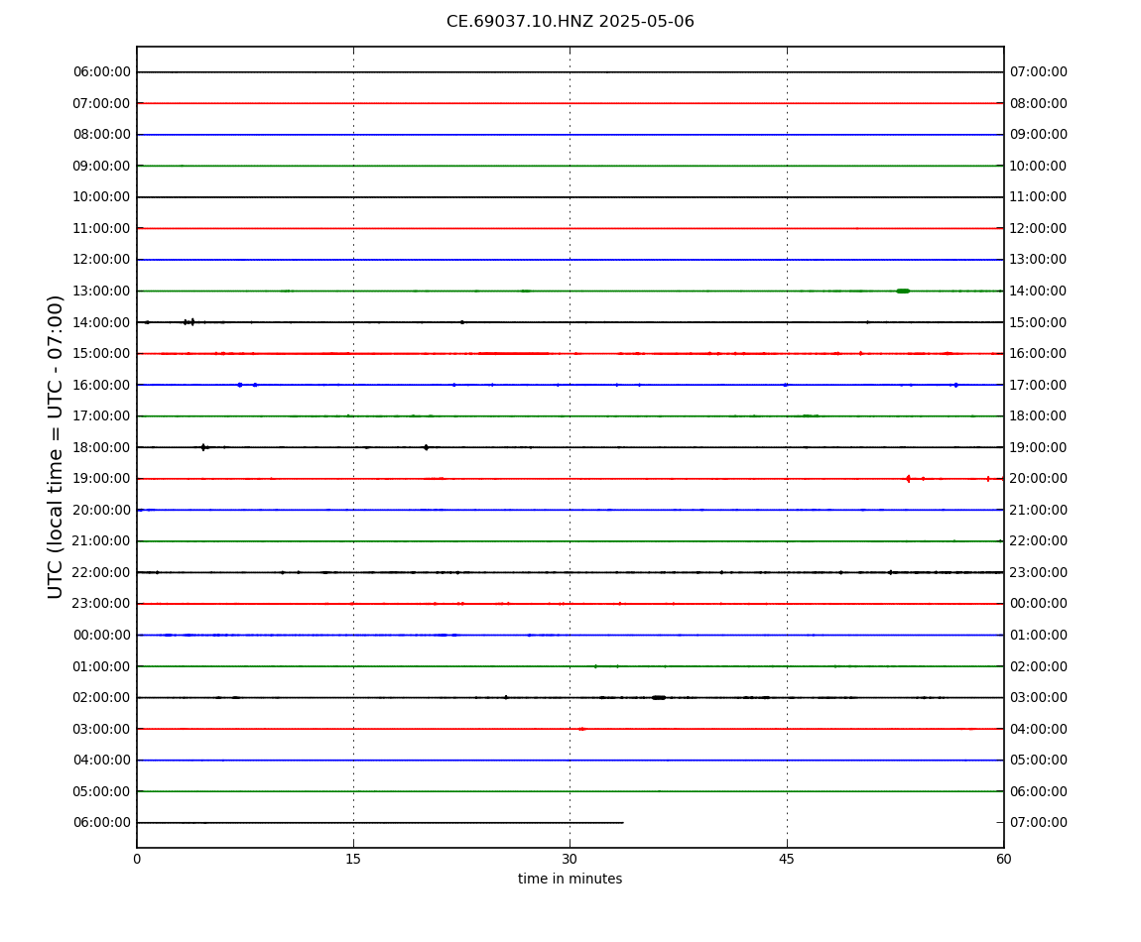Click right-axis end-time label 18:00:00
The width and height of the screenshot is (1141, 942).
[1039, 416]
